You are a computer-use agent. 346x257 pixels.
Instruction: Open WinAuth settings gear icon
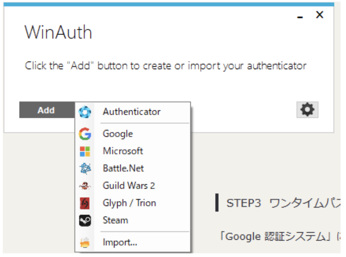click(x=307, y=109)
